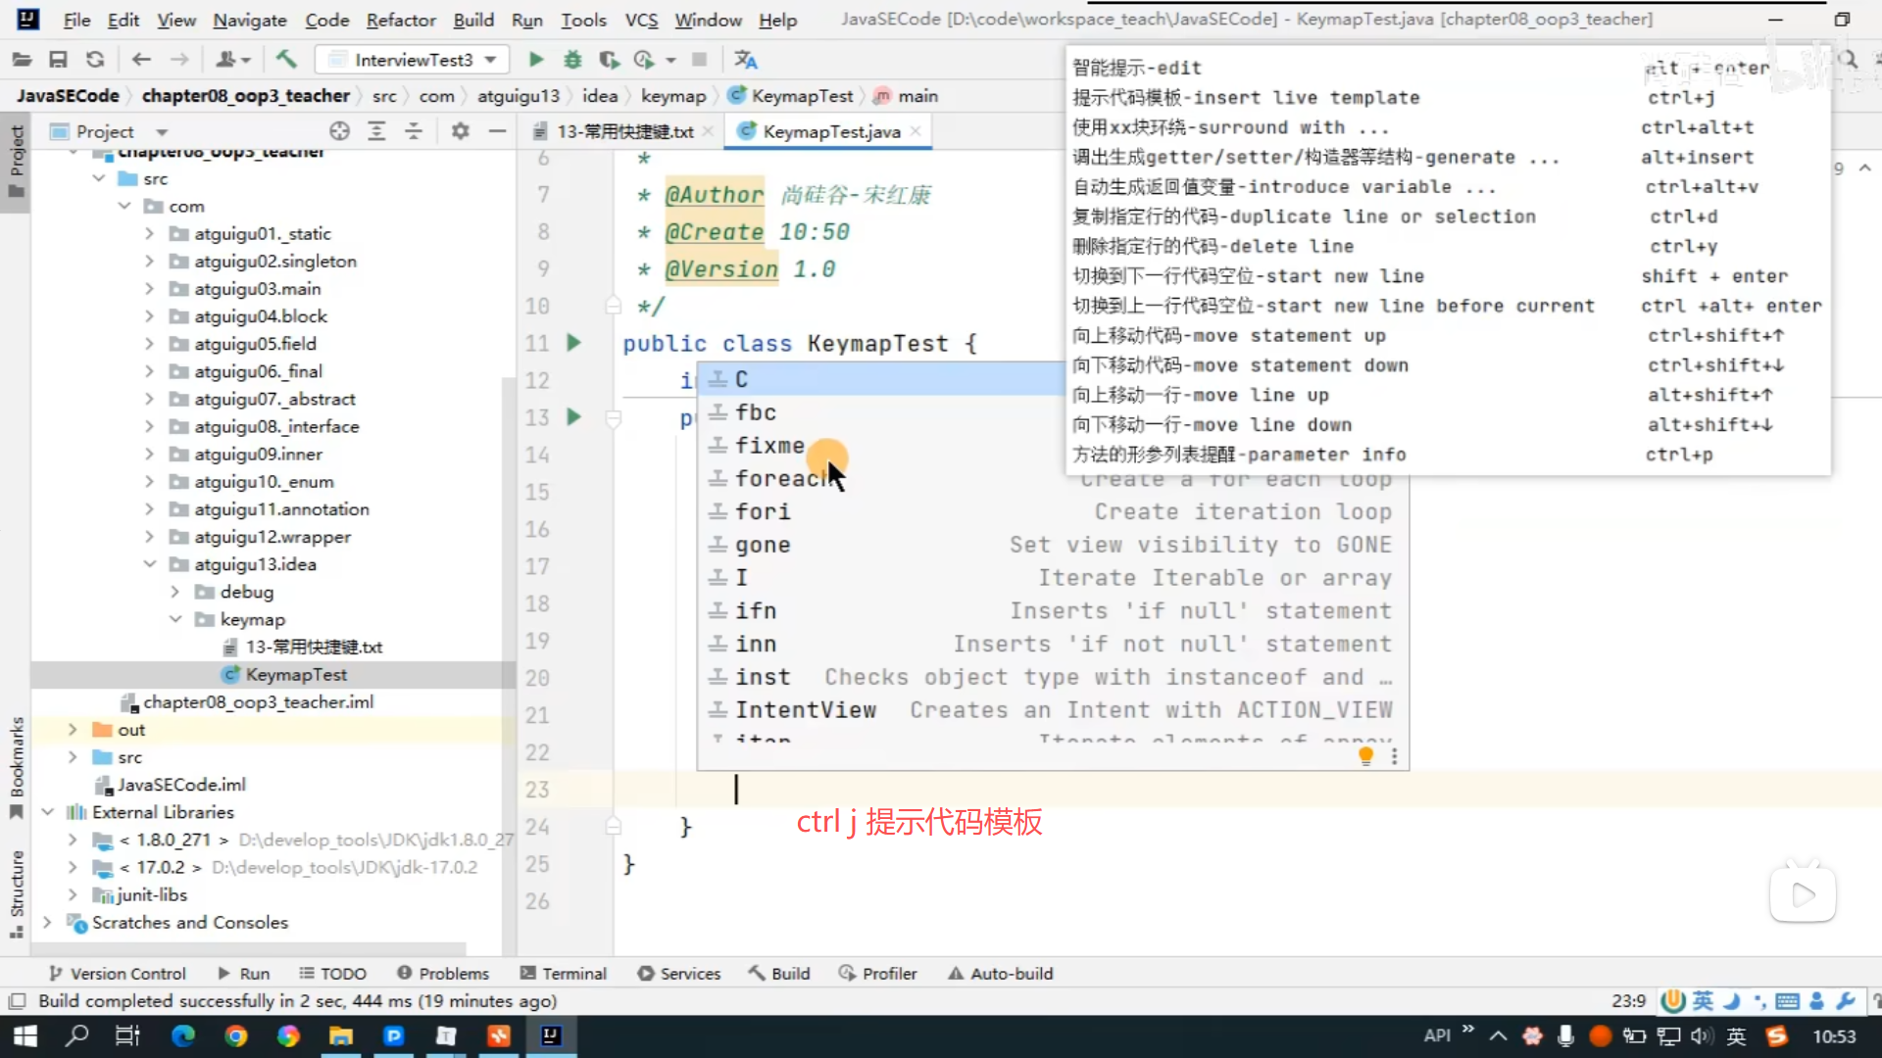Viewport: 1882px width, 1058px height.
Task: Click the Translate icon in toolbar
Action: coord(745,60)
